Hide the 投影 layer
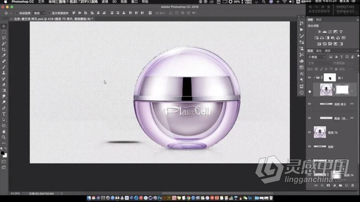 coord(309,147)
